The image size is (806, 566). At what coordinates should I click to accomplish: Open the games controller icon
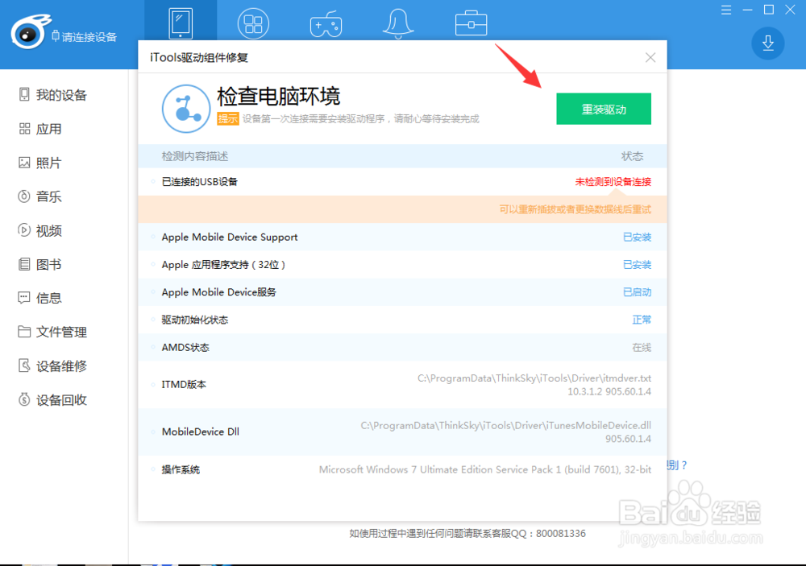326,24
